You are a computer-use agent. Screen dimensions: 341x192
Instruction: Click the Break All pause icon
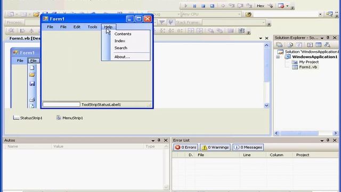tap(194, 6)
